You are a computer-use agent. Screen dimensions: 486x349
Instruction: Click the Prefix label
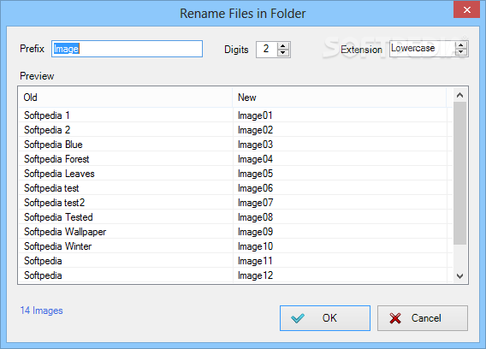point(33,49)
